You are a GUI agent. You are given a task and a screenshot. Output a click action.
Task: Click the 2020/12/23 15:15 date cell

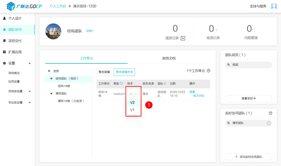click(178, 94)
